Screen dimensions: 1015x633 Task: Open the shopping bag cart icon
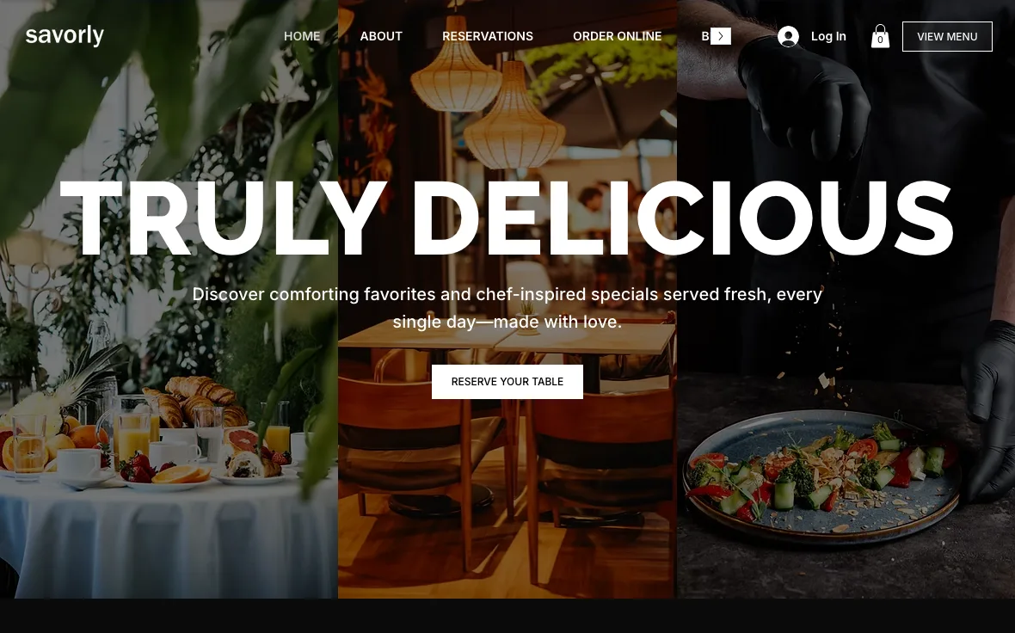click(x=880, y=36)
